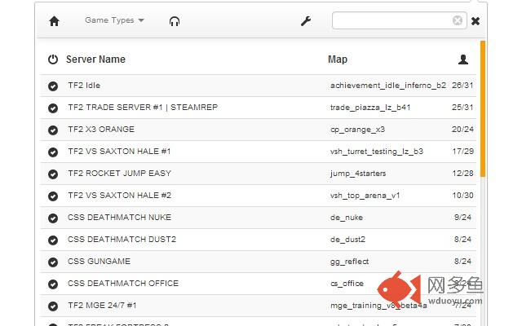Click map gg_reflect
The width and height of the screenshot is (522, 326).
[x=349, y=262]
